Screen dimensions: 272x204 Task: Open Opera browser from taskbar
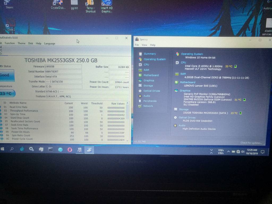[x=70, y=150]
